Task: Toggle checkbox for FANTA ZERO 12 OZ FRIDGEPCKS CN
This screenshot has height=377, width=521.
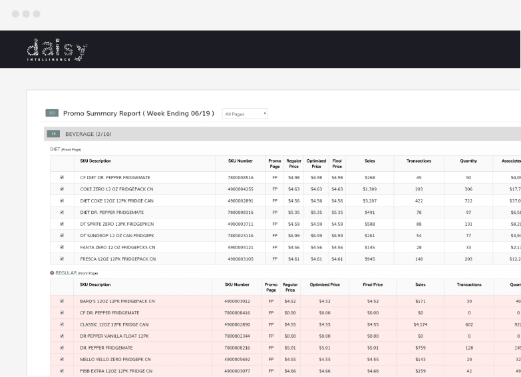Action: [62, 247]
